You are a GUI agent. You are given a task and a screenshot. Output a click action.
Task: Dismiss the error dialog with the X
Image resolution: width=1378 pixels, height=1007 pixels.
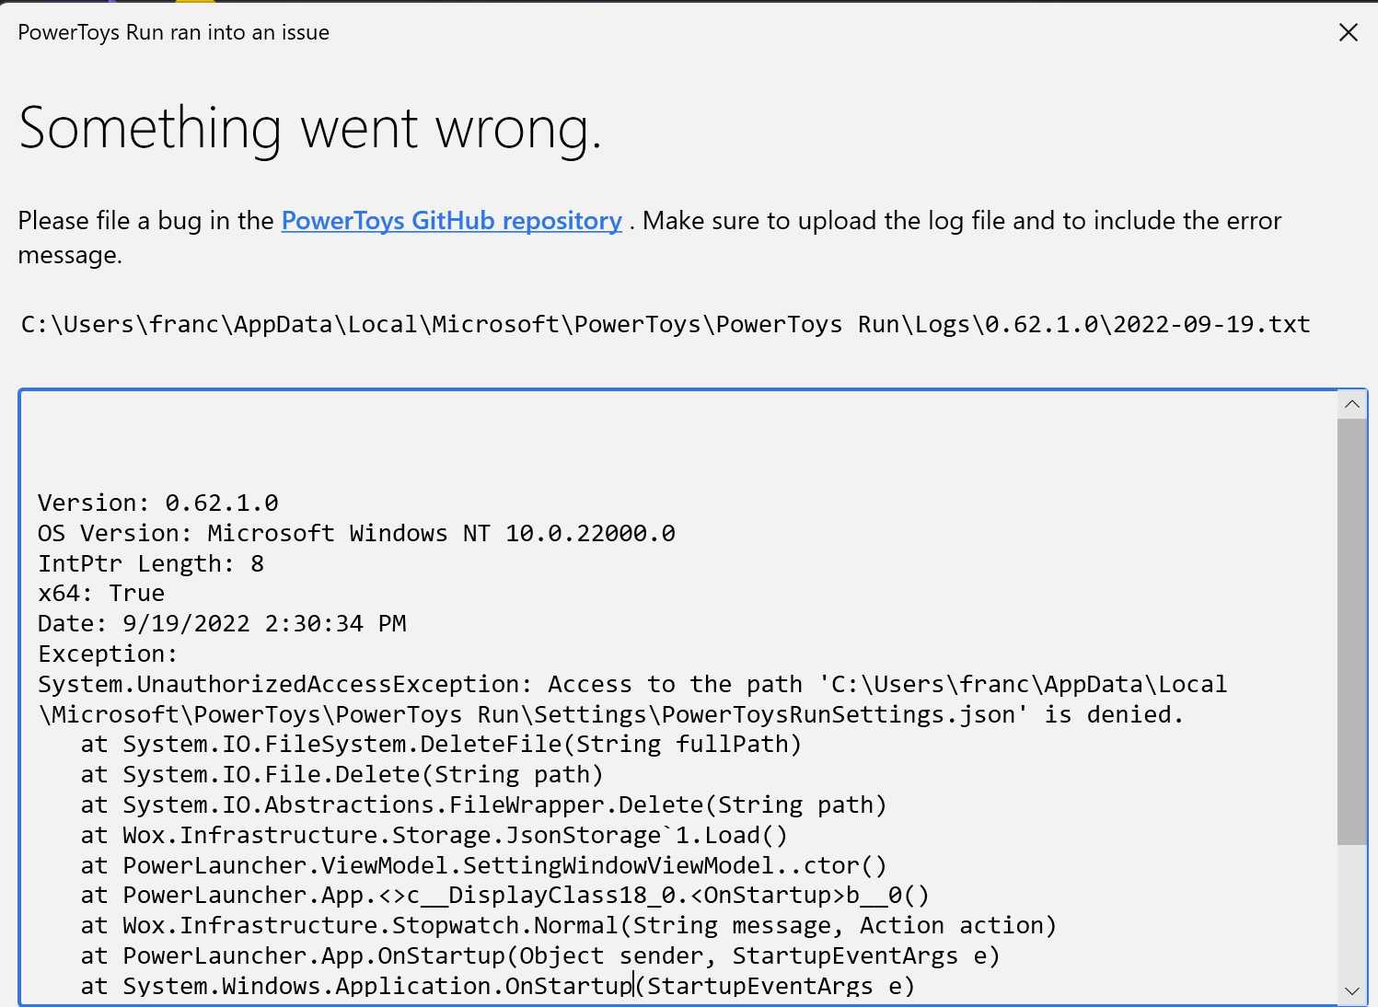(x=1348, y=32)
